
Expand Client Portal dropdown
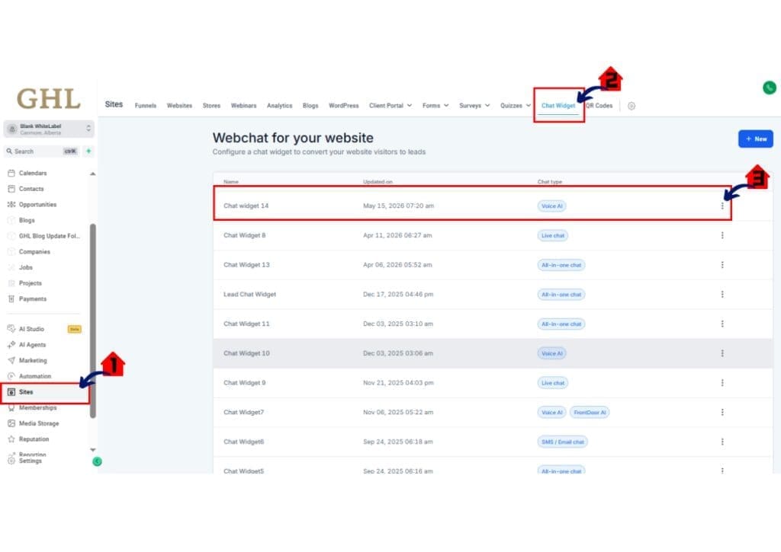coord(390,105)
